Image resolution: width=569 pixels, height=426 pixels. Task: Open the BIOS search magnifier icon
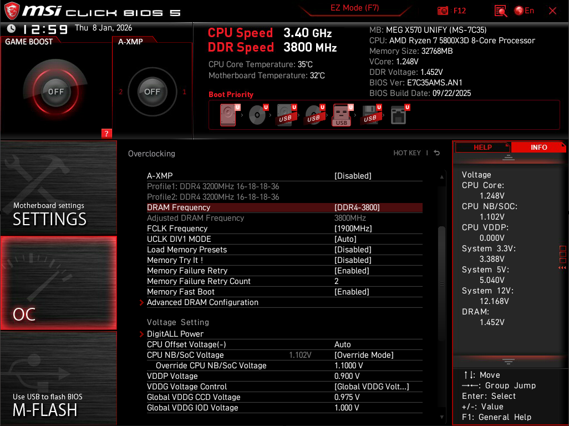[x=501, y=11]
